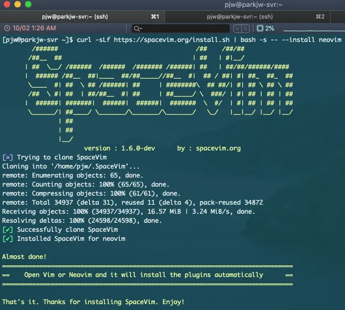Image resolution: width=345 pixels, height=310 pixels.
Task: Go to previous search result arrow
Action: pyautogui.click(x=237, y=29)
